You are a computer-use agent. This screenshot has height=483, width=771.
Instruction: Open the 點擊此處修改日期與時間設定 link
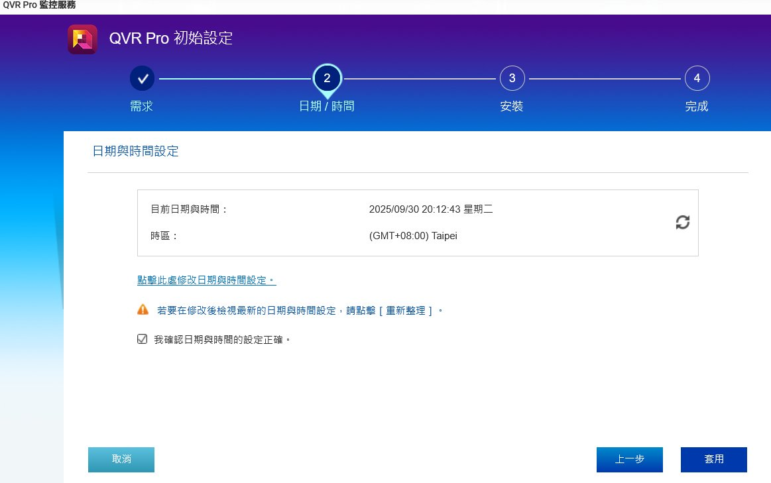coord(206,280)
